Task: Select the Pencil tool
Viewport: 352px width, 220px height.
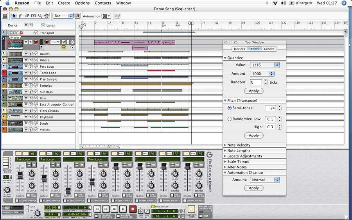Action: click(x=20, y=16)
